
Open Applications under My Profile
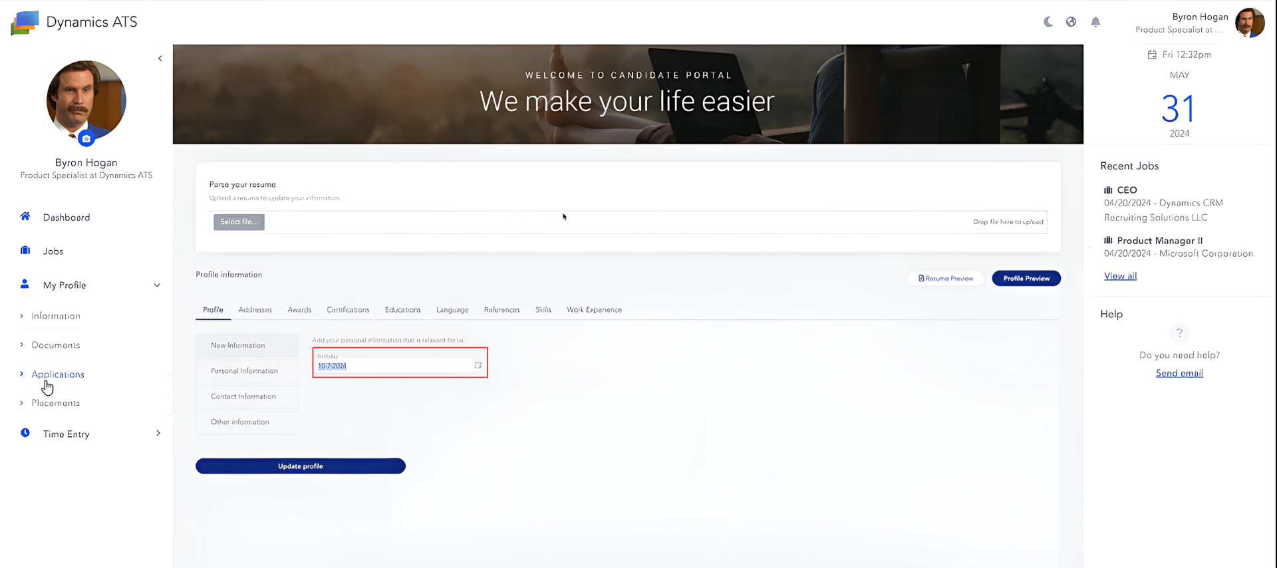pyautogui.click(x=58, y=374)
